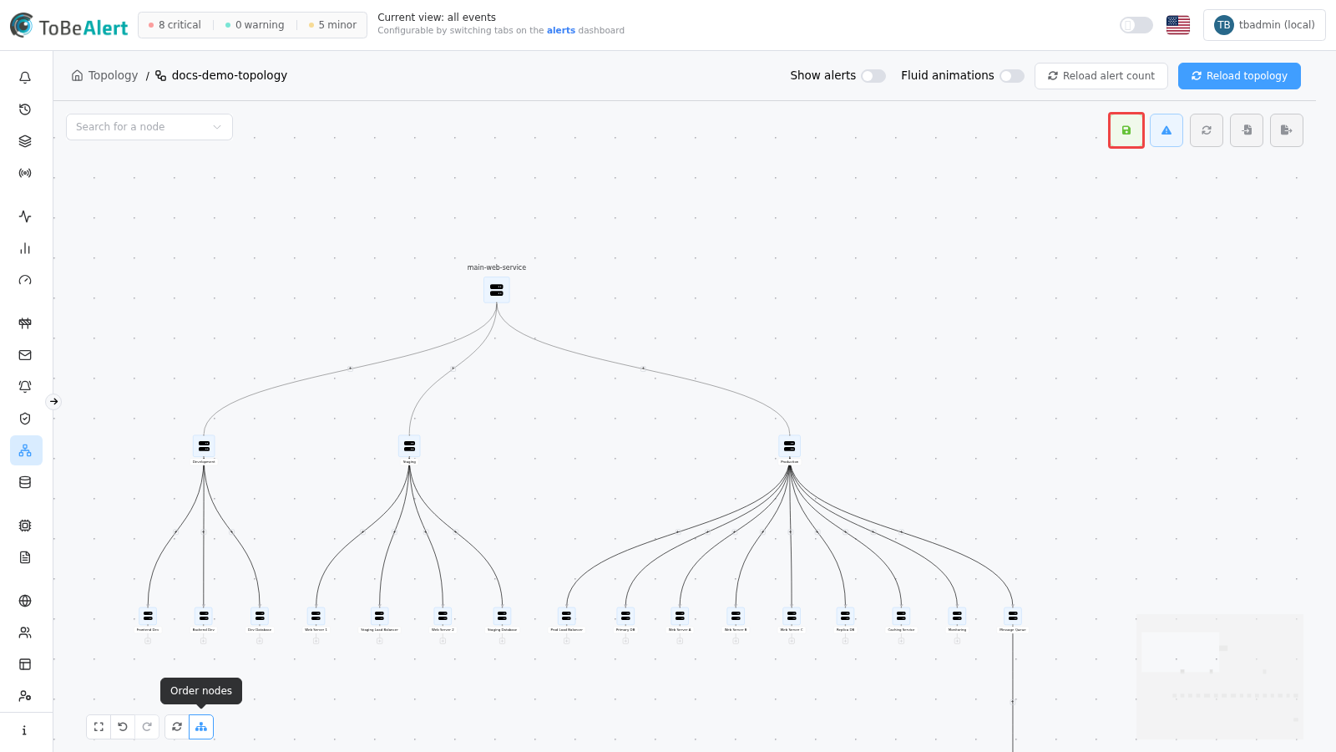This screenshot has height=752, width=1336.
Task: Open the broadcast signal icon in sidebar
Action: click(x=25, y=173)
